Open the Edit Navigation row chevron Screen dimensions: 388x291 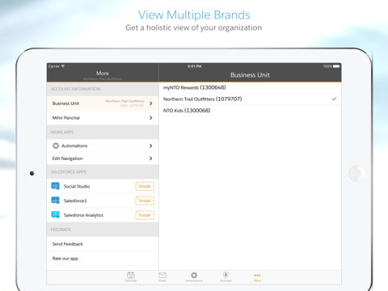click(x=151, y=158)
